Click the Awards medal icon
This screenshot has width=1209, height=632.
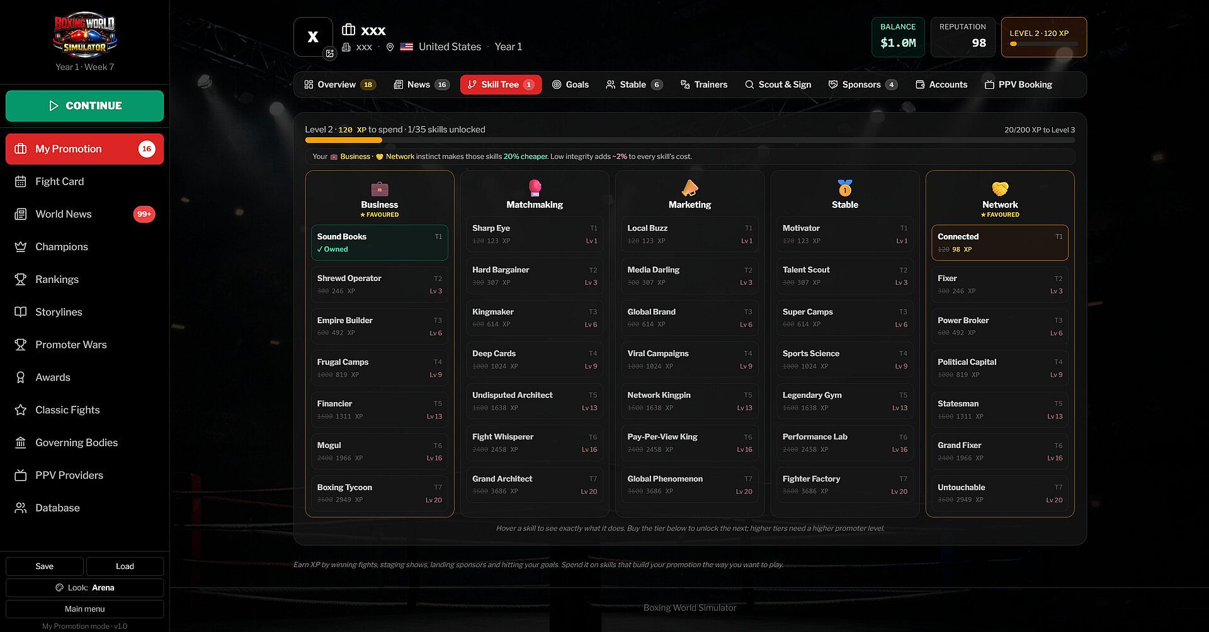pyautogui.click(x=21, y=377)
